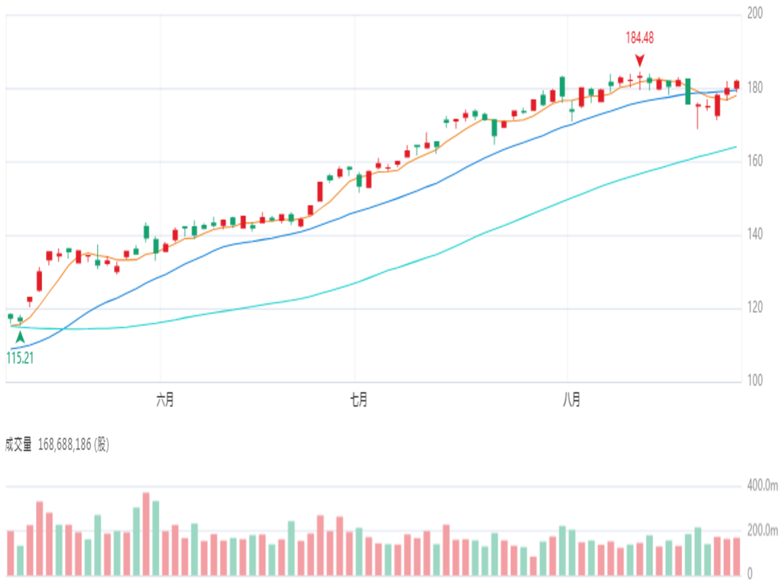Select the 八月 axis label
This screenshot has width=782, height=587.
(571, 400)
